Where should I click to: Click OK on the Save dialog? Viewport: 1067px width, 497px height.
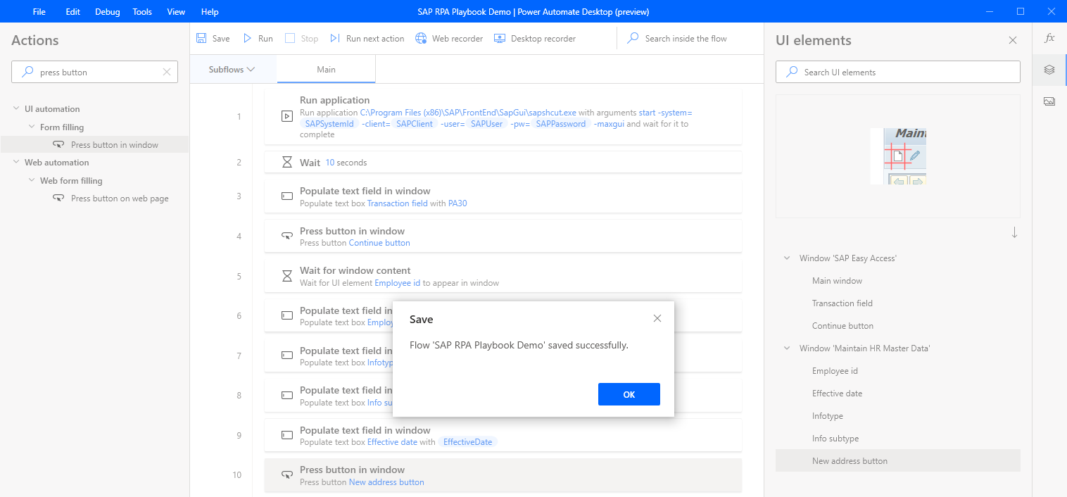tap(629, 394)
